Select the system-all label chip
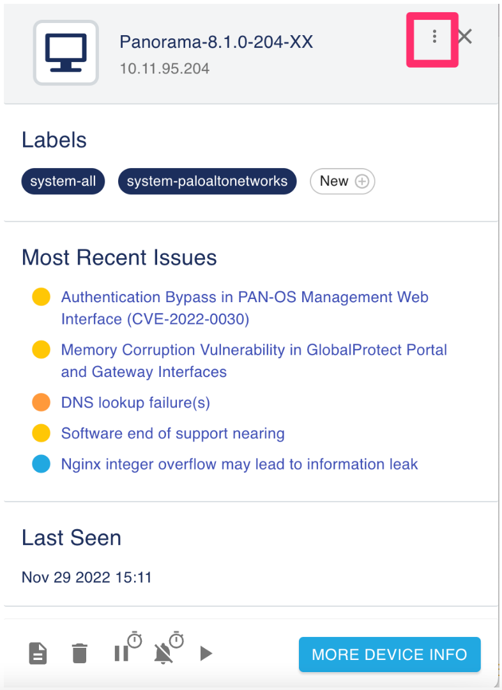Screen dimensions: 502x690 (x=63, y=181)
